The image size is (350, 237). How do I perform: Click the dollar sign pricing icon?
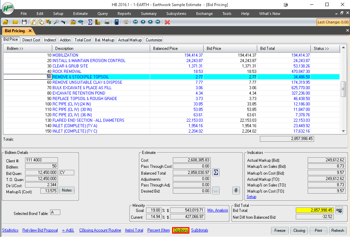(48, 22)
